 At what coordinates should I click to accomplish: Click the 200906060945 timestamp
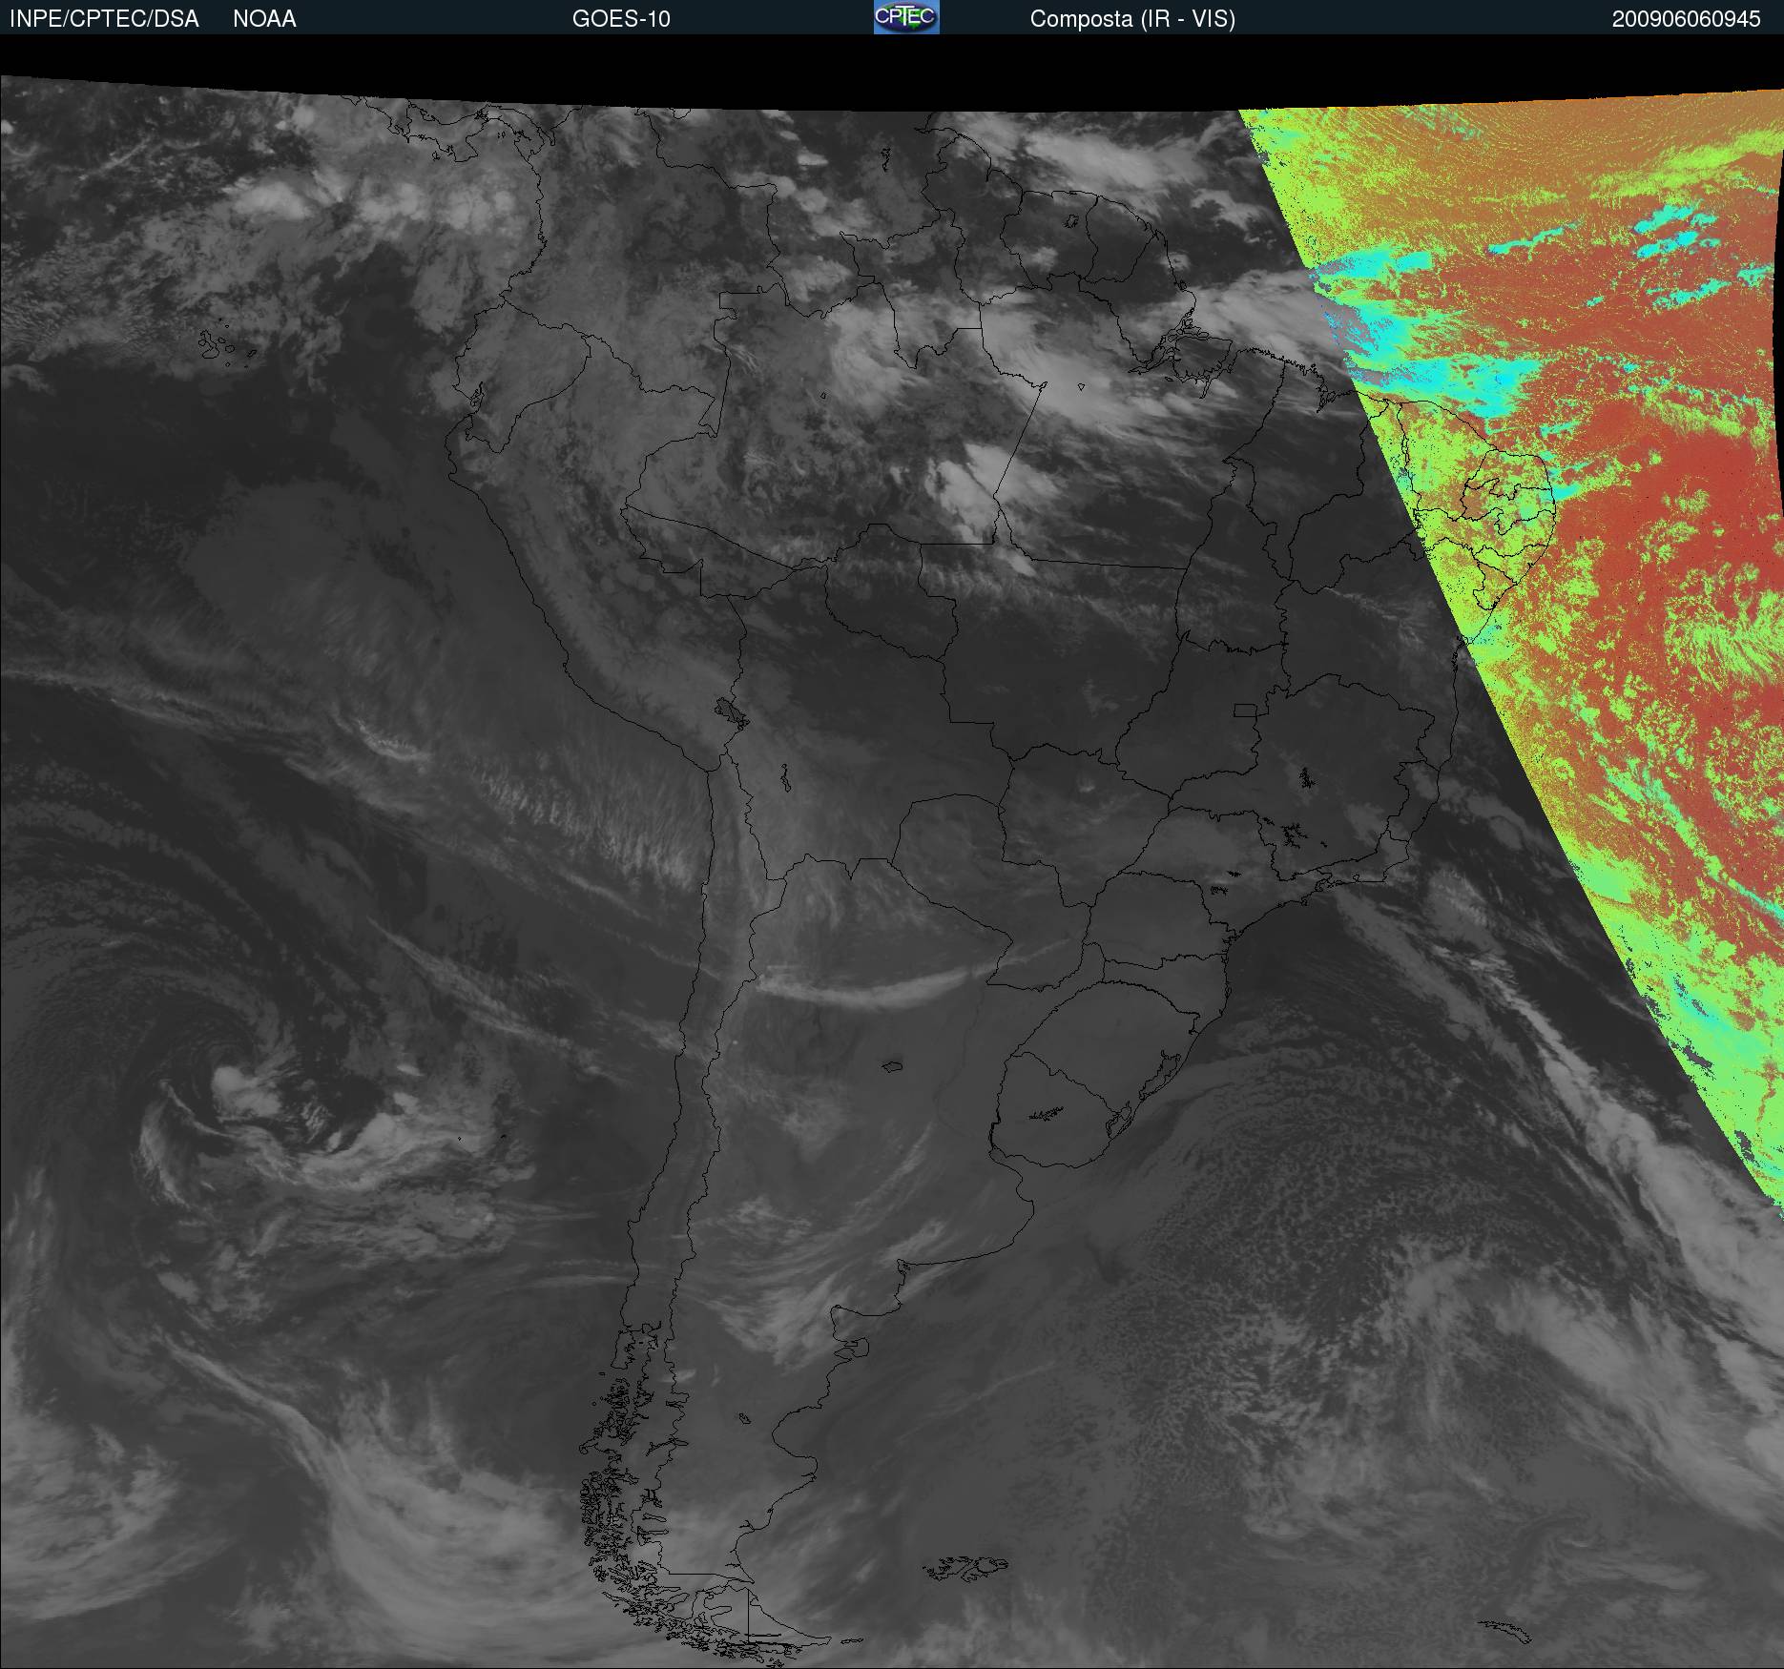(x=1686, y=19)
